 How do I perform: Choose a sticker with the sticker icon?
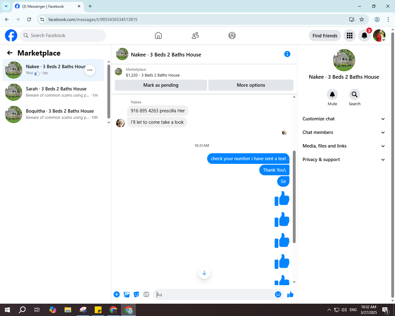(x=136, y=294)
